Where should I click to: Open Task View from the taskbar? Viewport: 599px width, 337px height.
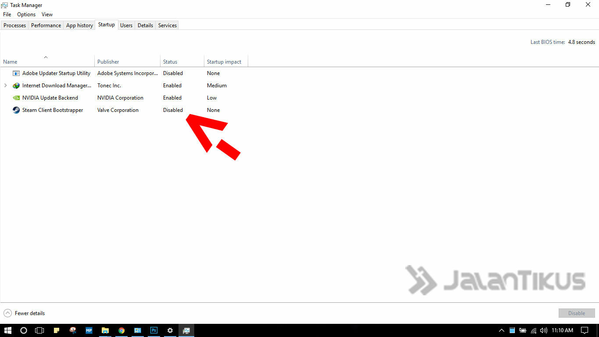tap(39, 330)
